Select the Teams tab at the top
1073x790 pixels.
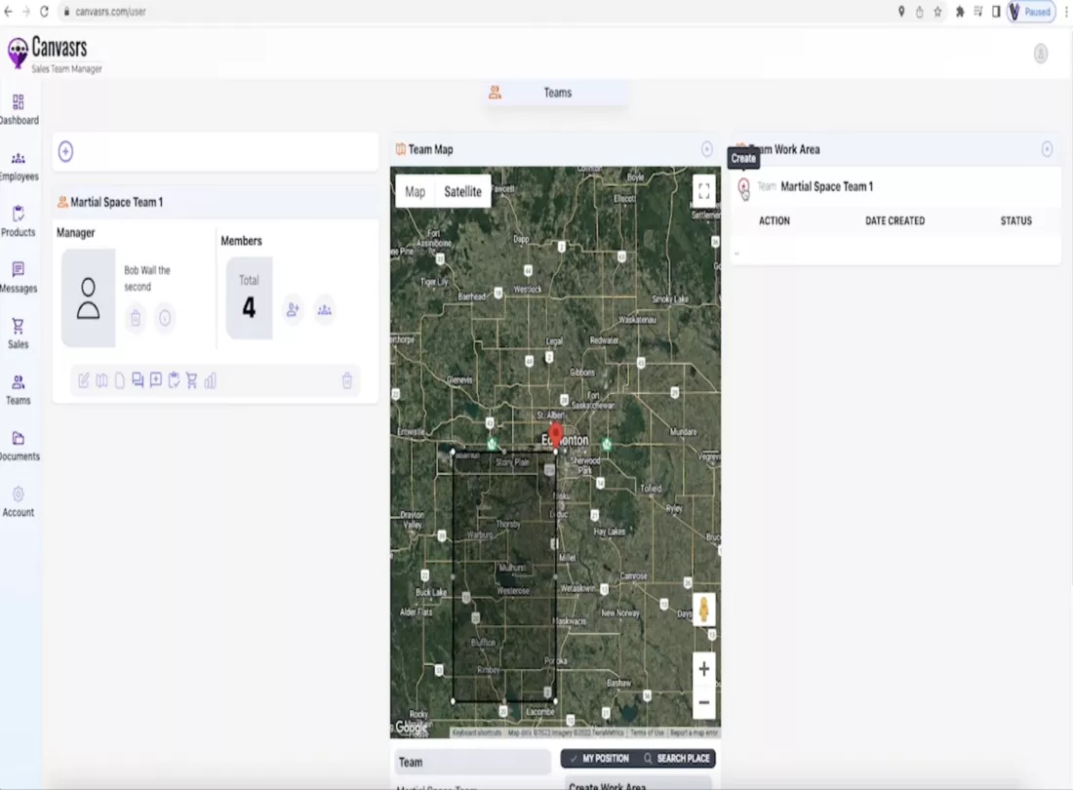556,93
